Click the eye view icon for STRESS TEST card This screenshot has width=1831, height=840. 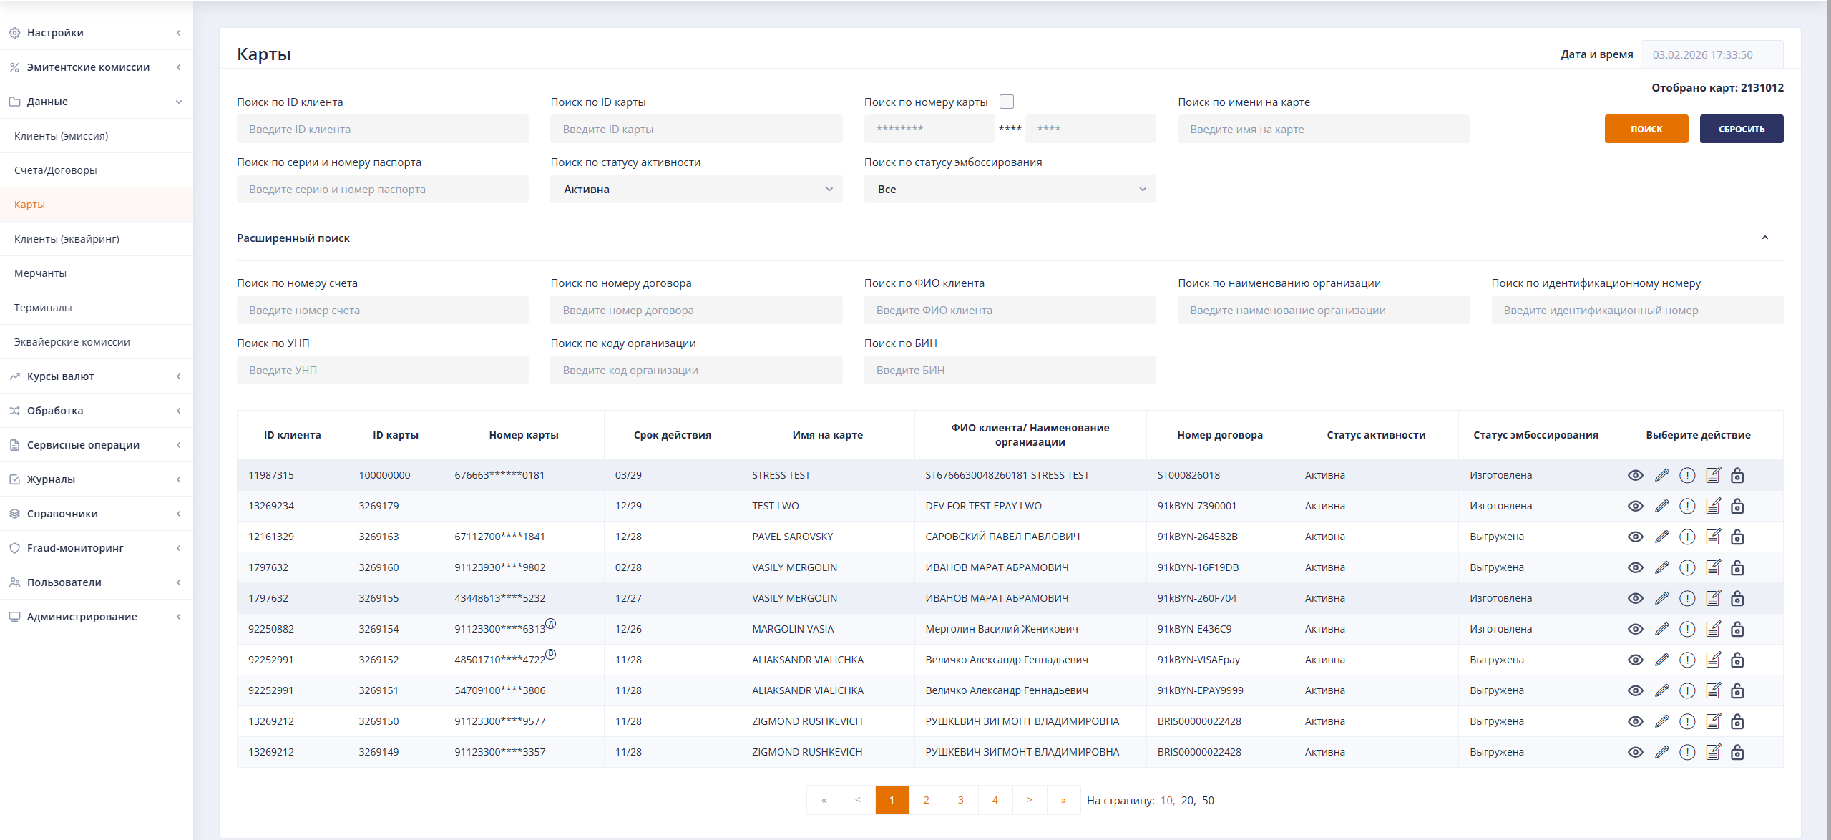pos(1635,475)
